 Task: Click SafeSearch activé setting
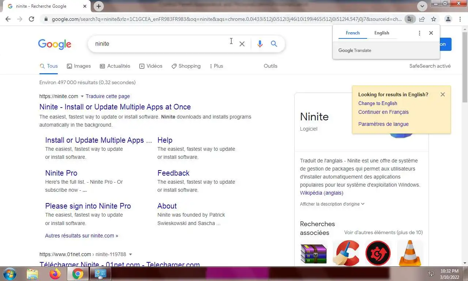point(430,66)
